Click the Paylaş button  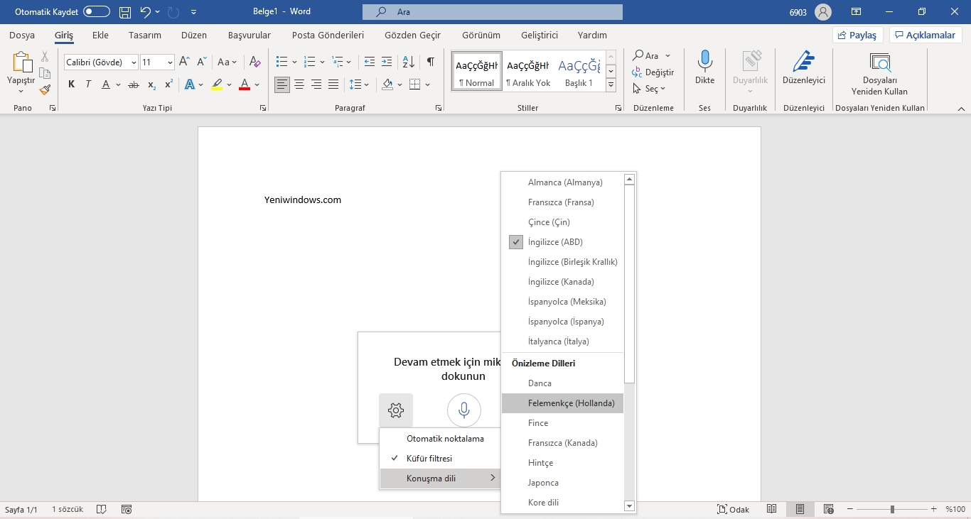point(857,34)
